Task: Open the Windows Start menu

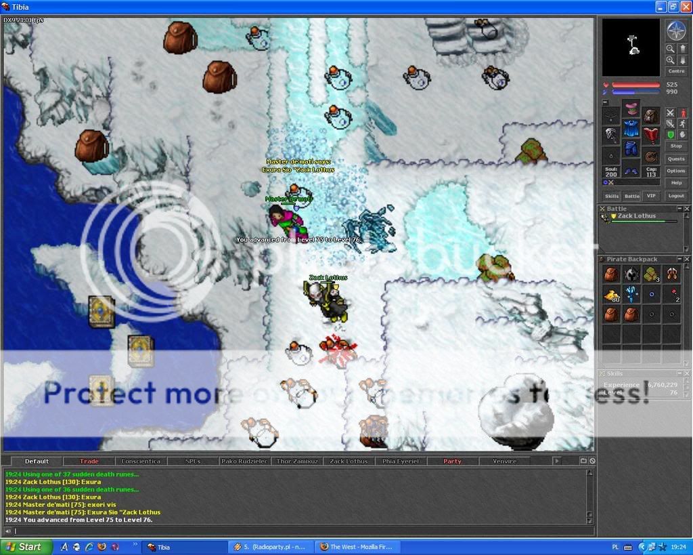Action: coord(26,547)
